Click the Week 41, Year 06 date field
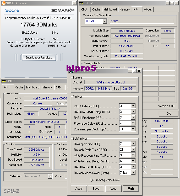 tap(127, 56)
